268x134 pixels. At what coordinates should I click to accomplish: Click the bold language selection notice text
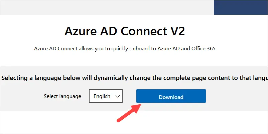135,78
